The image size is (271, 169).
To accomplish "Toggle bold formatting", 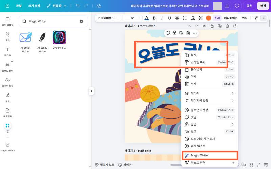I will [154, 18].
